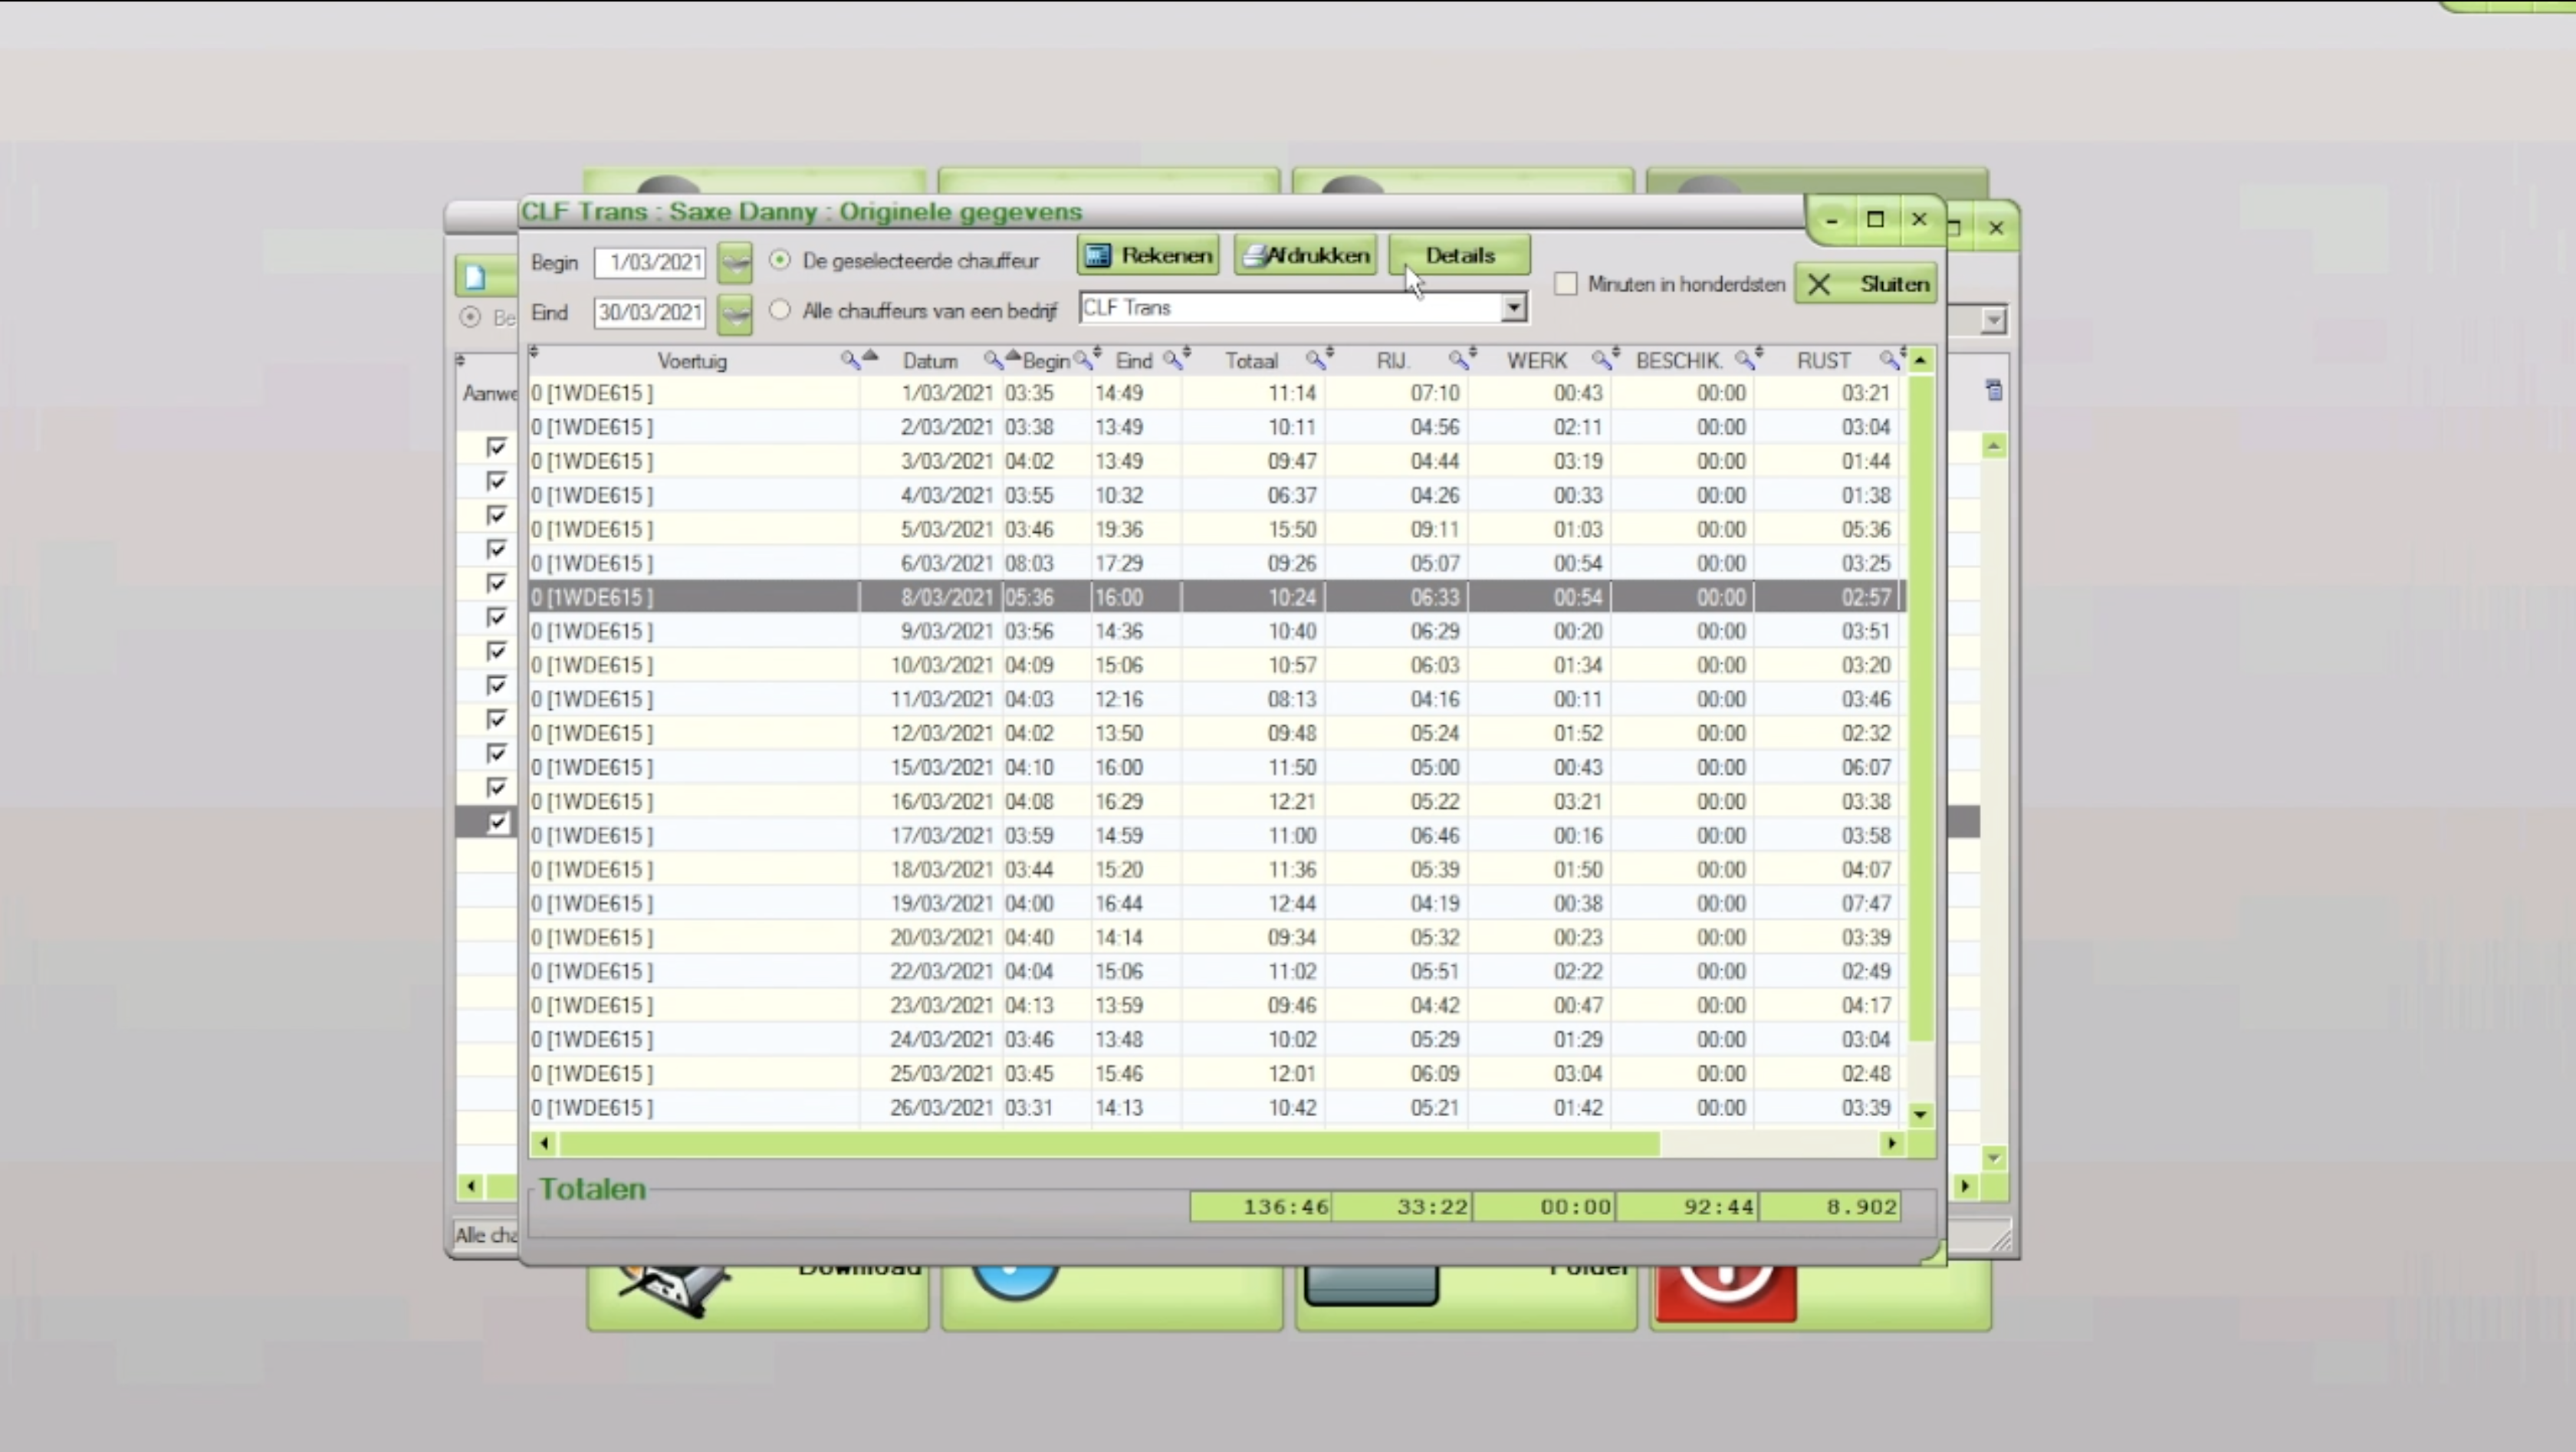The height and width of the screenshot is (1452, 2576).
Task: Select the row dated 5/03/2021
Action: tap(1216, 529)
